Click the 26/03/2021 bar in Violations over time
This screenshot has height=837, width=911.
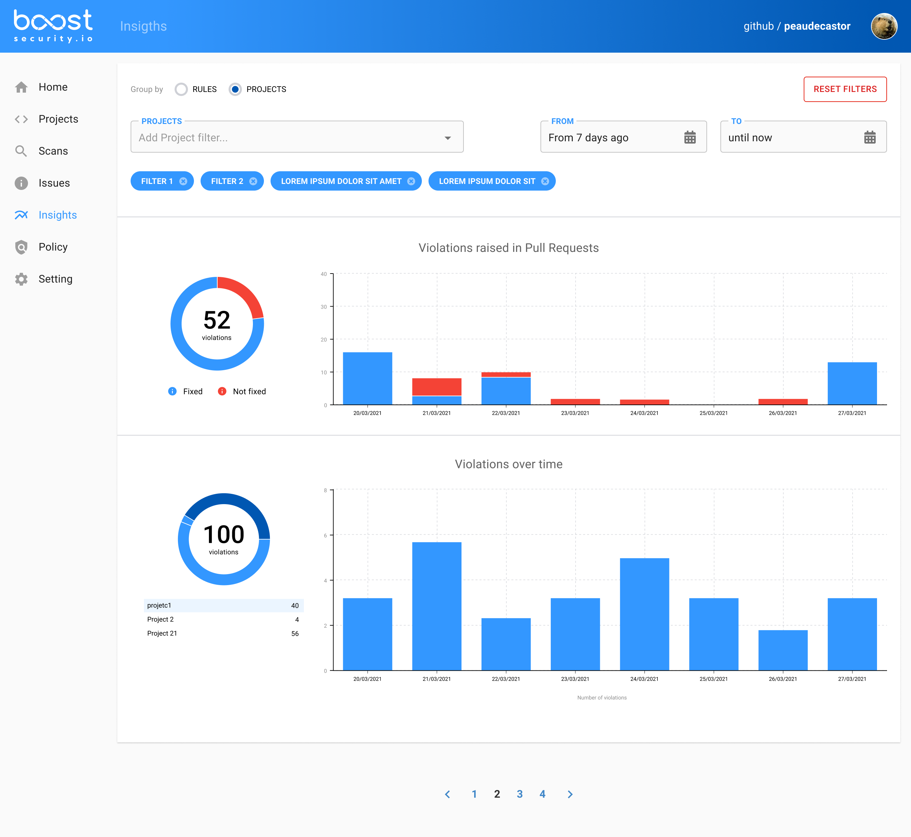(x=783, y=650)
